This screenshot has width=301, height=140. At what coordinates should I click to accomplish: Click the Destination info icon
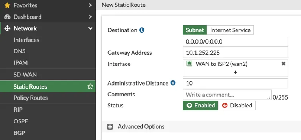(x=142, y=30)
